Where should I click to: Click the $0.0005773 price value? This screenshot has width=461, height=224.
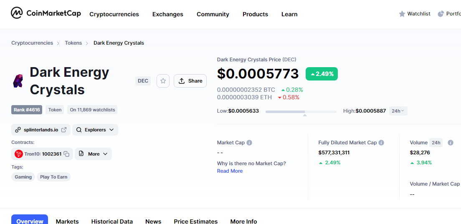click(258, 74)
